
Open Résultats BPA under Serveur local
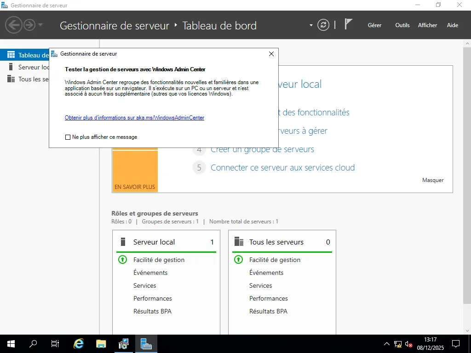[x=152, y=311]
